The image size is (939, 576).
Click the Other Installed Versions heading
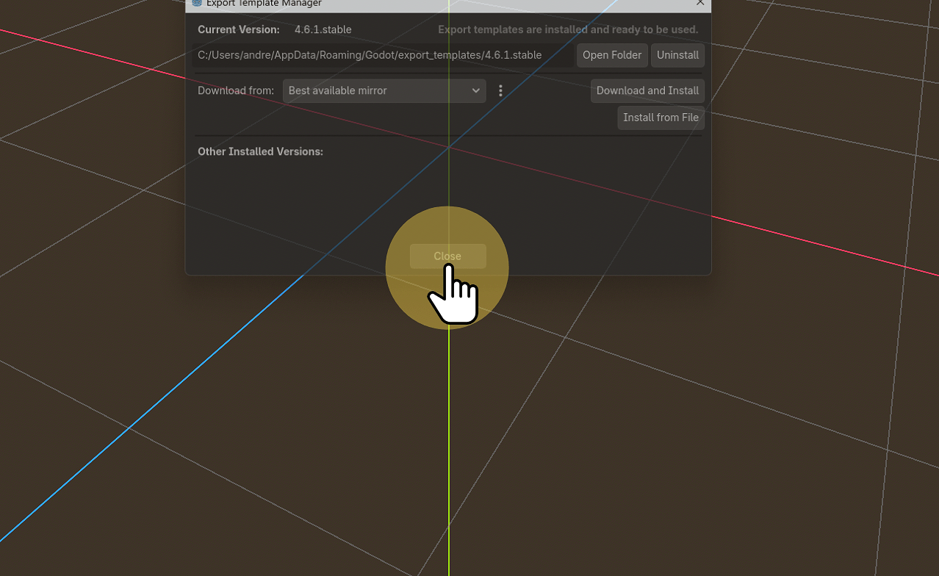coord(260,151)
